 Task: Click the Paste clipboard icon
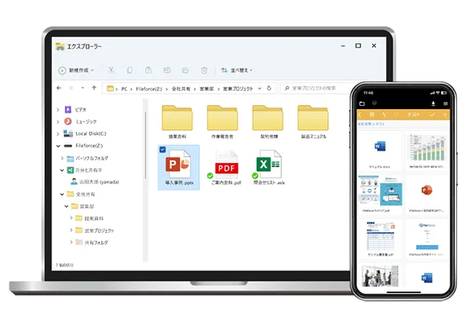148,70
